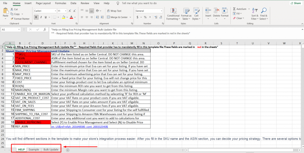Open Sort & Filter options
Screen dimensions: 304x153
pos(255,14)
